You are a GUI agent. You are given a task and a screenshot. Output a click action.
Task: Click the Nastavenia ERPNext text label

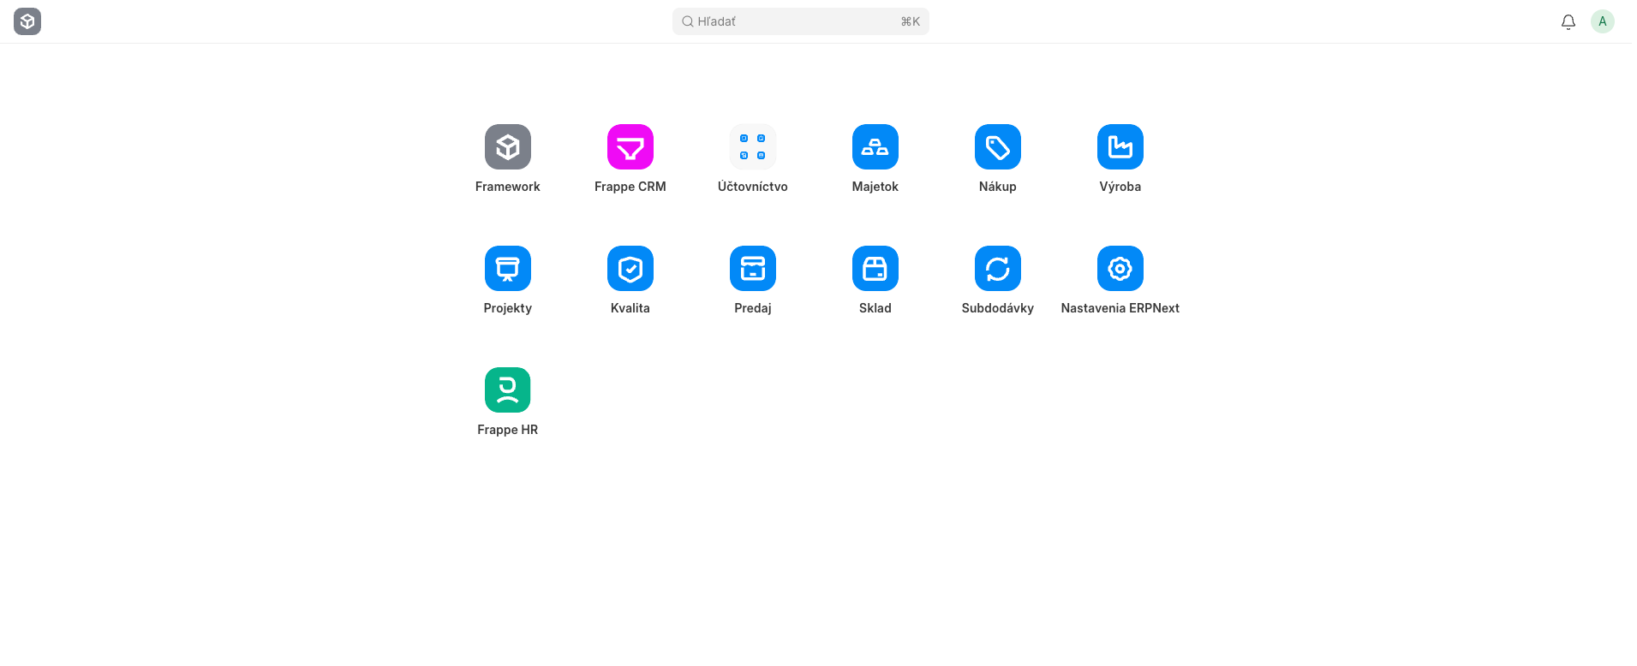tap(1120, 308)
